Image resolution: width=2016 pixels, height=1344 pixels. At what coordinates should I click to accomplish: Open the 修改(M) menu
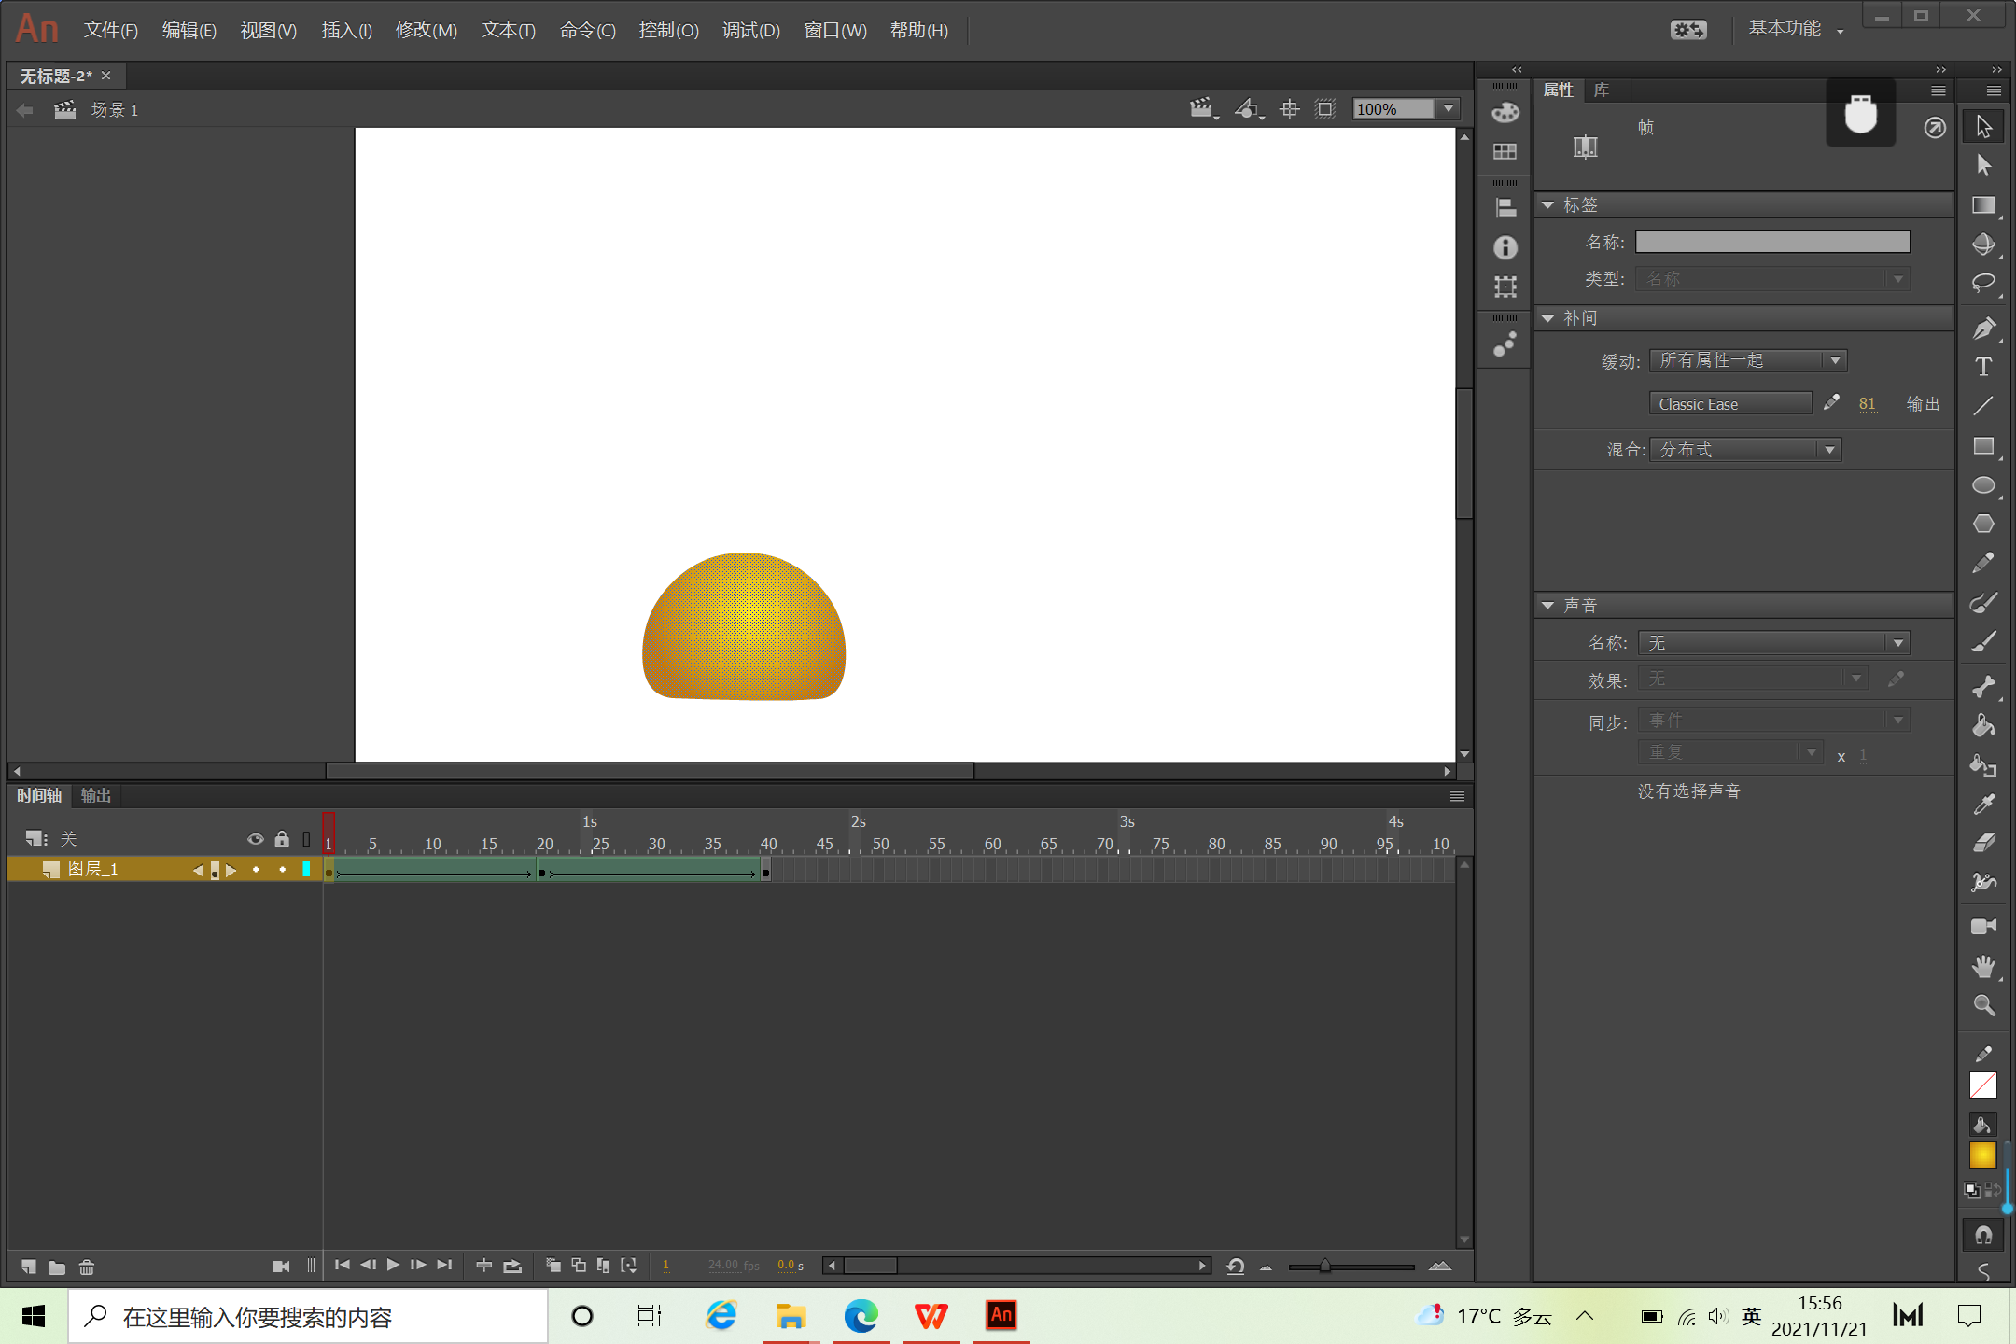click(x=426, y=30)
